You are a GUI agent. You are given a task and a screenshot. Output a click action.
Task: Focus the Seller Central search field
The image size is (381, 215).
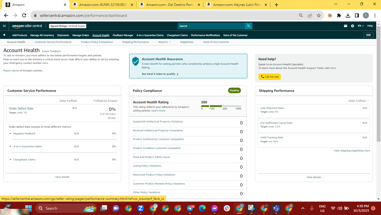point(211,26)
